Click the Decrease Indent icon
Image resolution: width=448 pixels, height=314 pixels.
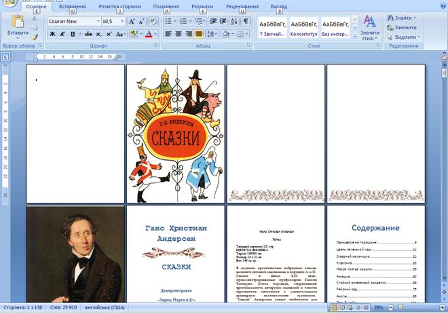[213, 22]
